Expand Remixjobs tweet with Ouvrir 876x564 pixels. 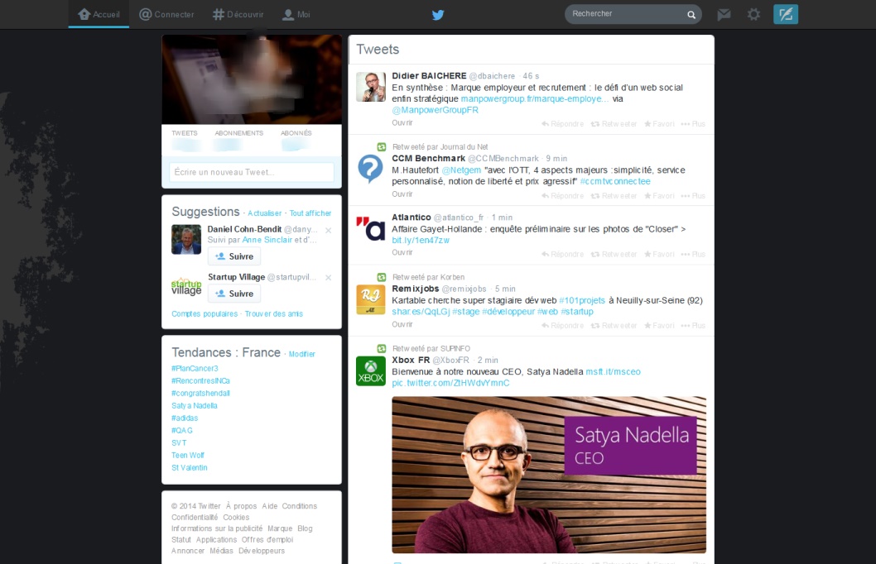pos(402,324)
